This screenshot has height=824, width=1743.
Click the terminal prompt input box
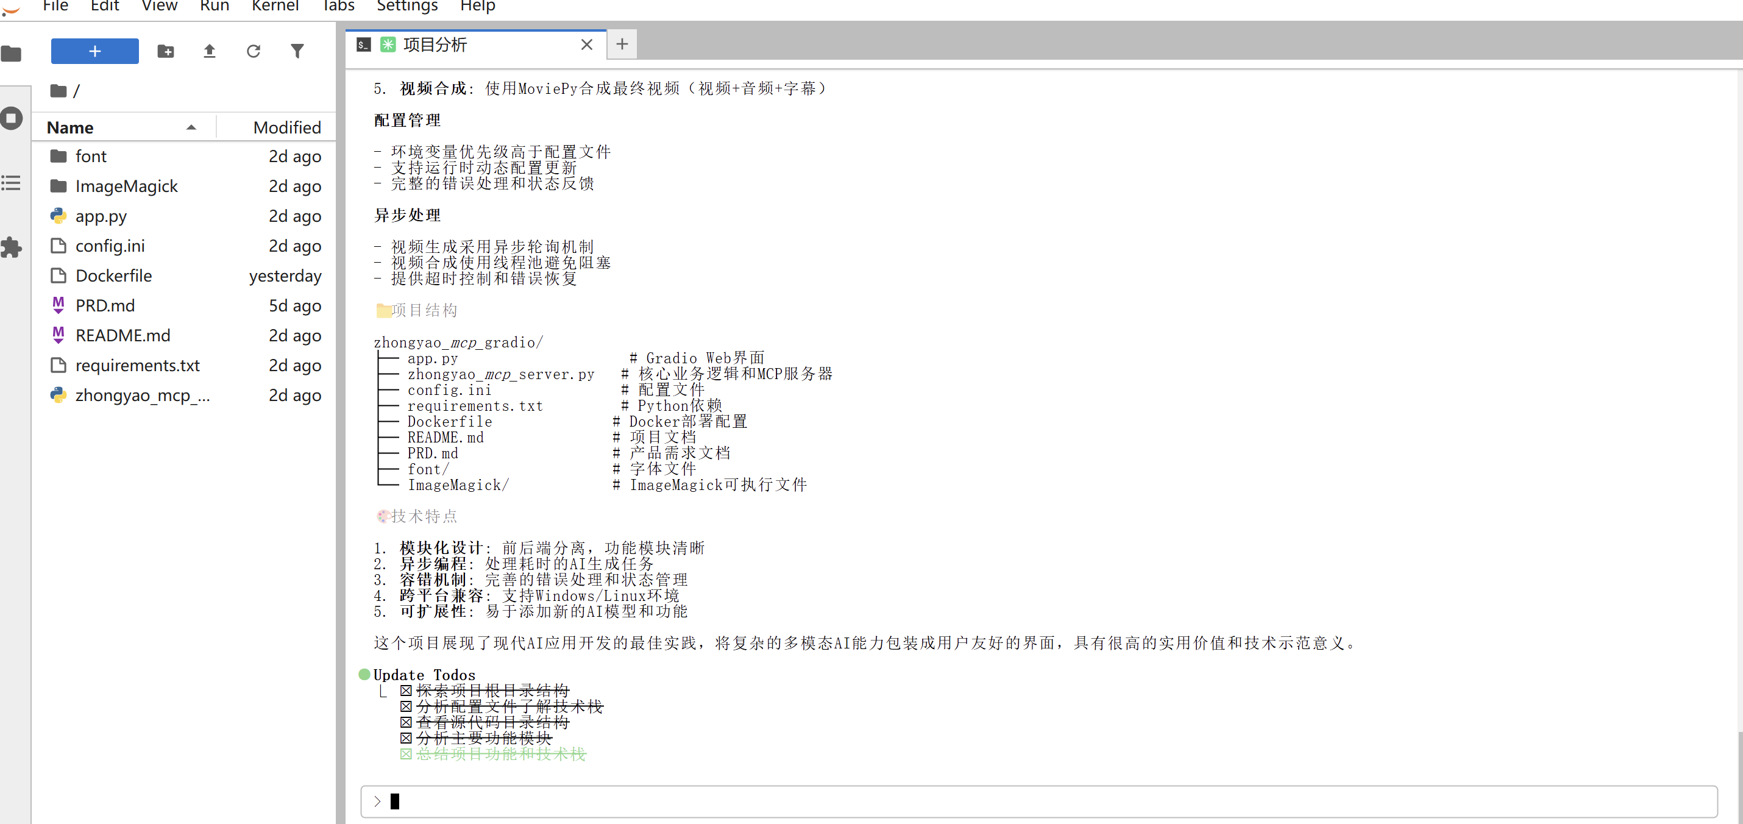pos(1038,801)
